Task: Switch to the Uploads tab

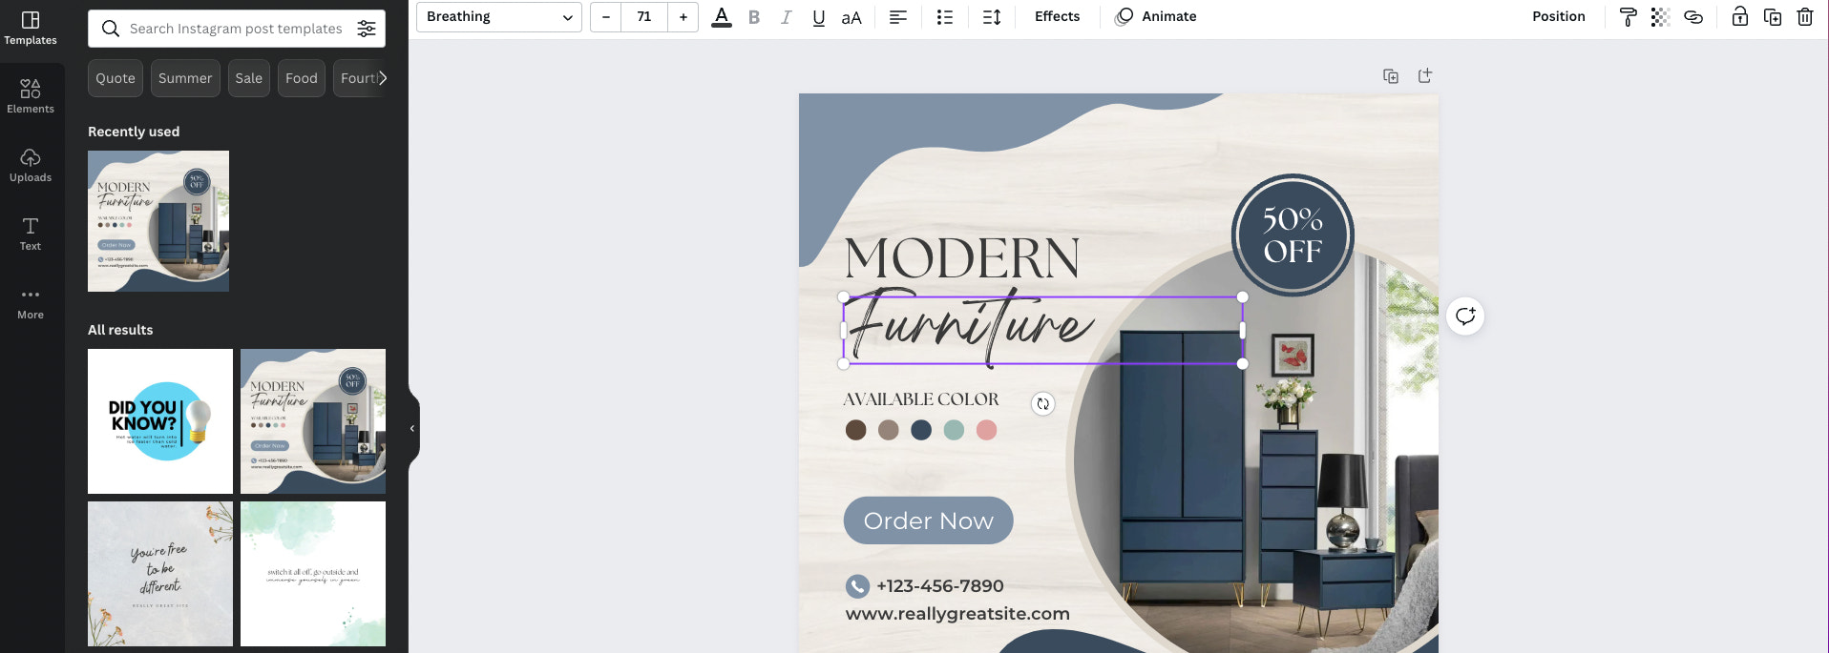Action: pos(31,165)
